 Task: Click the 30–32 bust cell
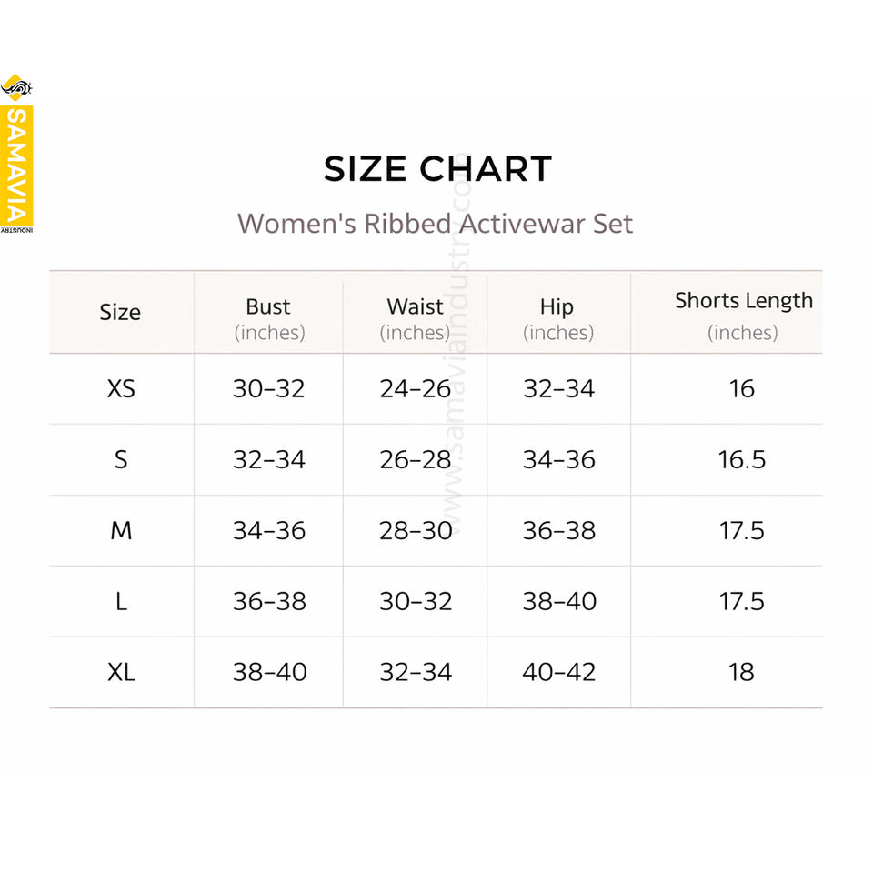click(269, 389)
